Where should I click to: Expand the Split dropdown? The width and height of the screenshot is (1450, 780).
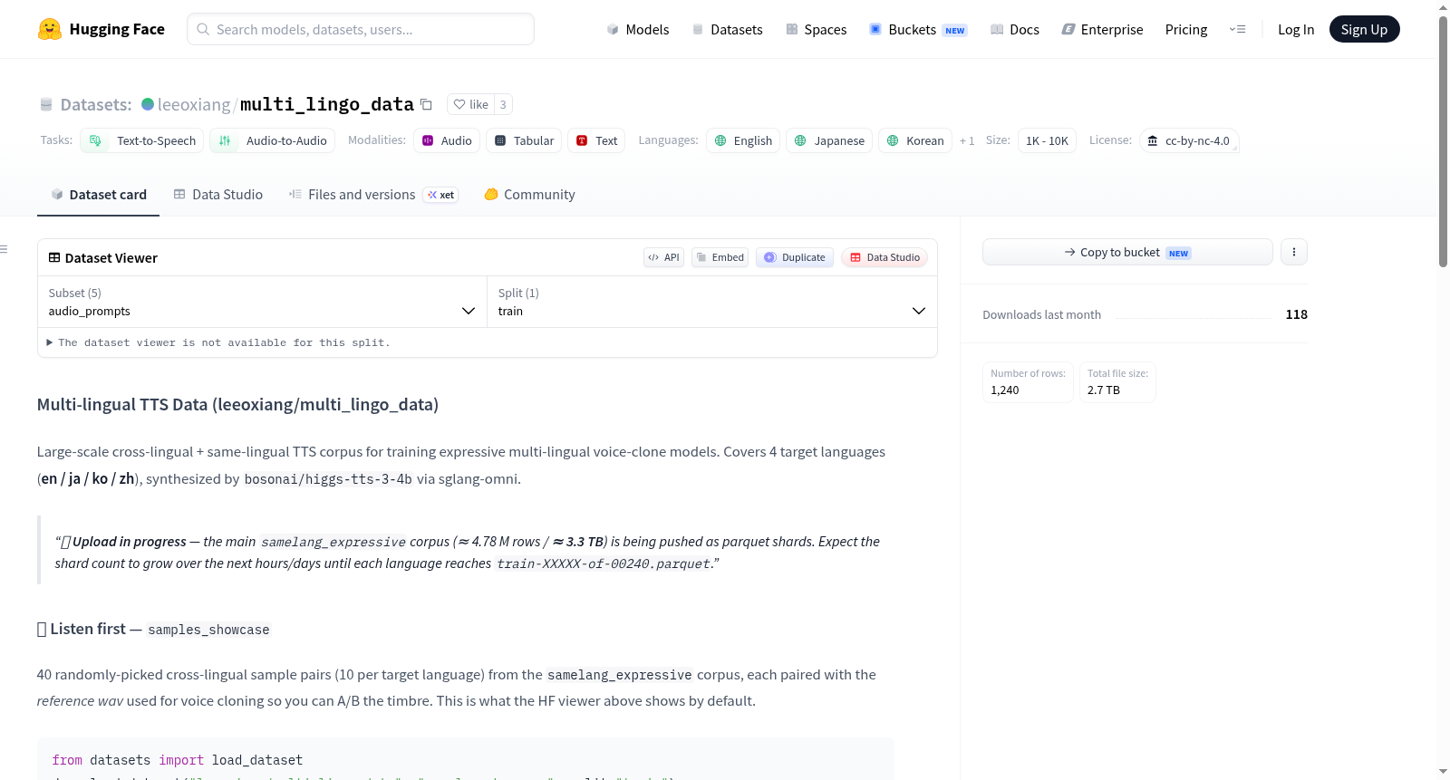pyautogui.click(x=711, y=302)
